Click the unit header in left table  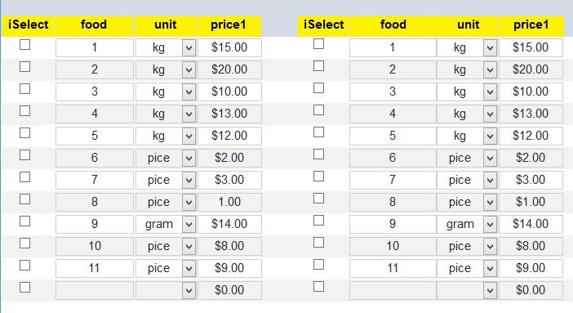pyautogui.click(x=166, y=25)
